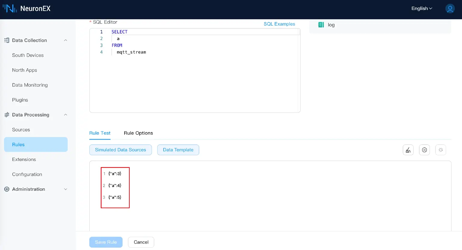Open Simulated Data Sources
This screenshot has width=462, height=250.
(120, 150)
